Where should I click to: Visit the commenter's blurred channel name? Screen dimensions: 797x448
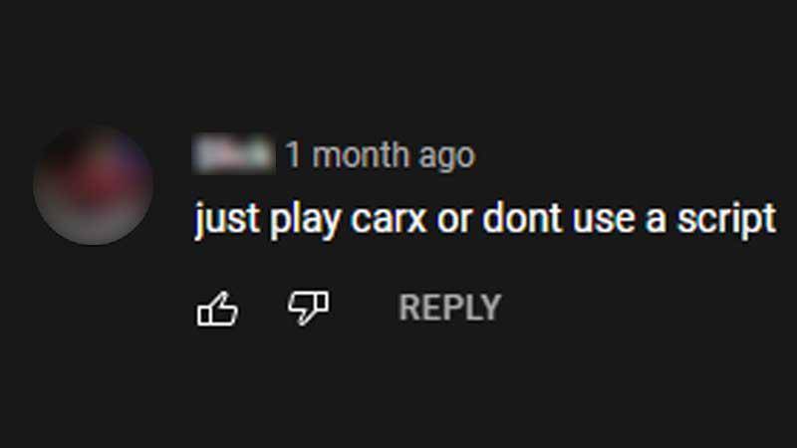233,154
